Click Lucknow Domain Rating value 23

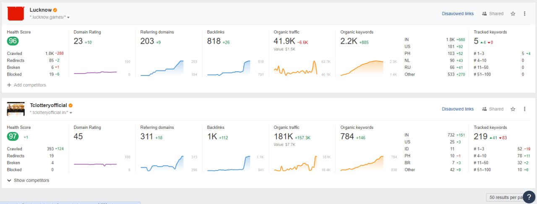coord(78,41)
